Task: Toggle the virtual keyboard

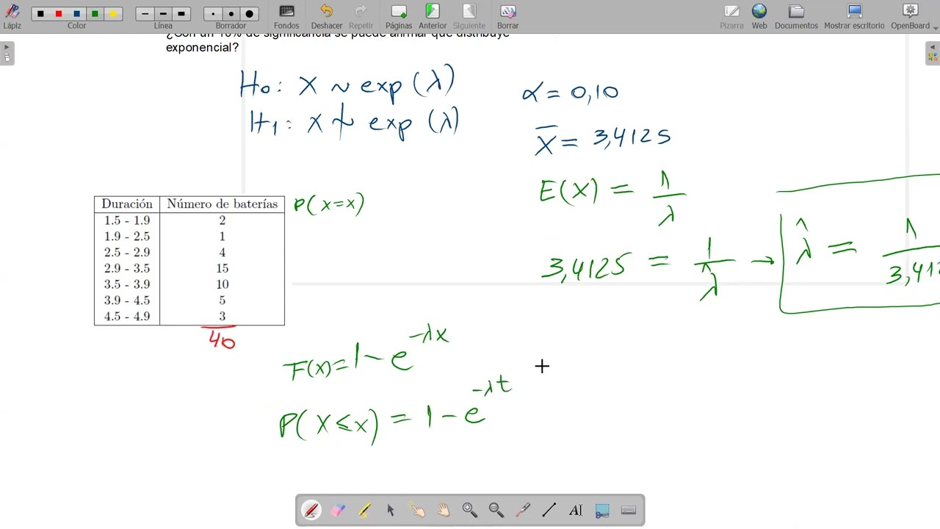Action: [629, 510]
